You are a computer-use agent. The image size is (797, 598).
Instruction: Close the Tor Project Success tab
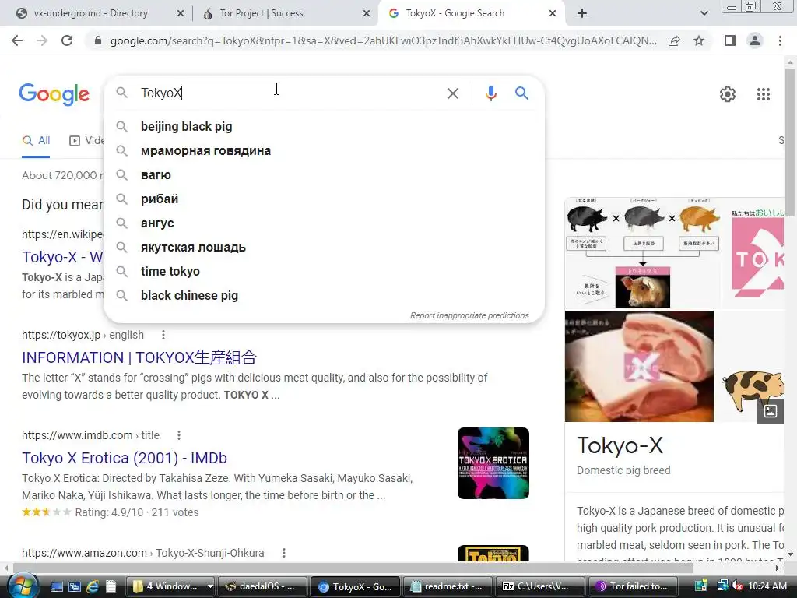click(x=367, y=13)
